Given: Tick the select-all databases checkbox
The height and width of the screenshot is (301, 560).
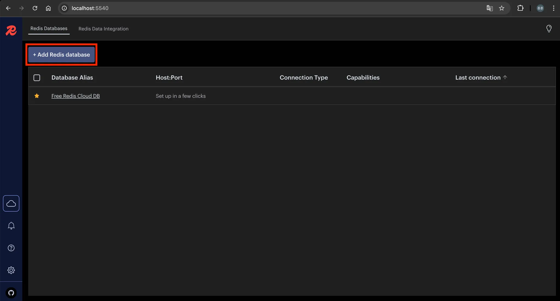Looking at the screenshot, I should pyautogui.click(x=37, y=78).
